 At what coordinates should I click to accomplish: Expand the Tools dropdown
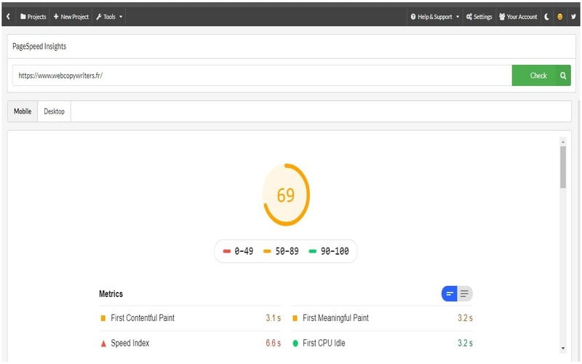[109, 17]
